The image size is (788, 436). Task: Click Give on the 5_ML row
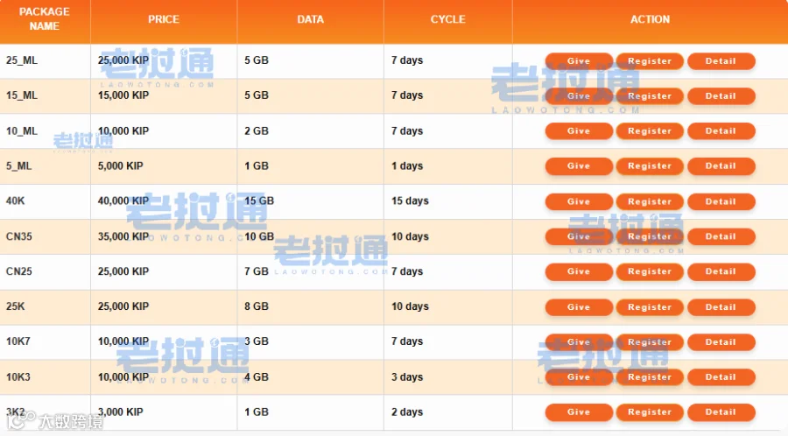pyautogui.click(x=579, y=166)
